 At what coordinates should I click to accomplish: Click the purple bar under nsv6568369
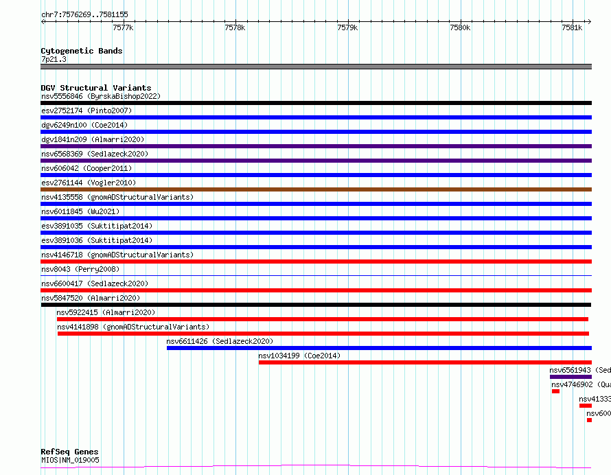(316, 161)
